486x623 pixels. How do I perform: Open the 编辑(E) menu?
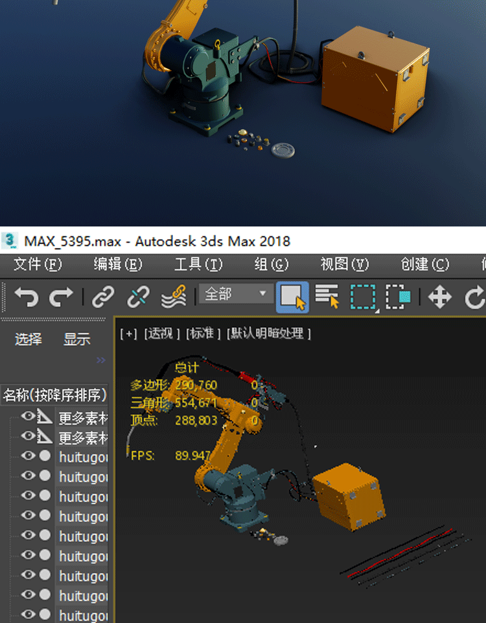point(118,265)
